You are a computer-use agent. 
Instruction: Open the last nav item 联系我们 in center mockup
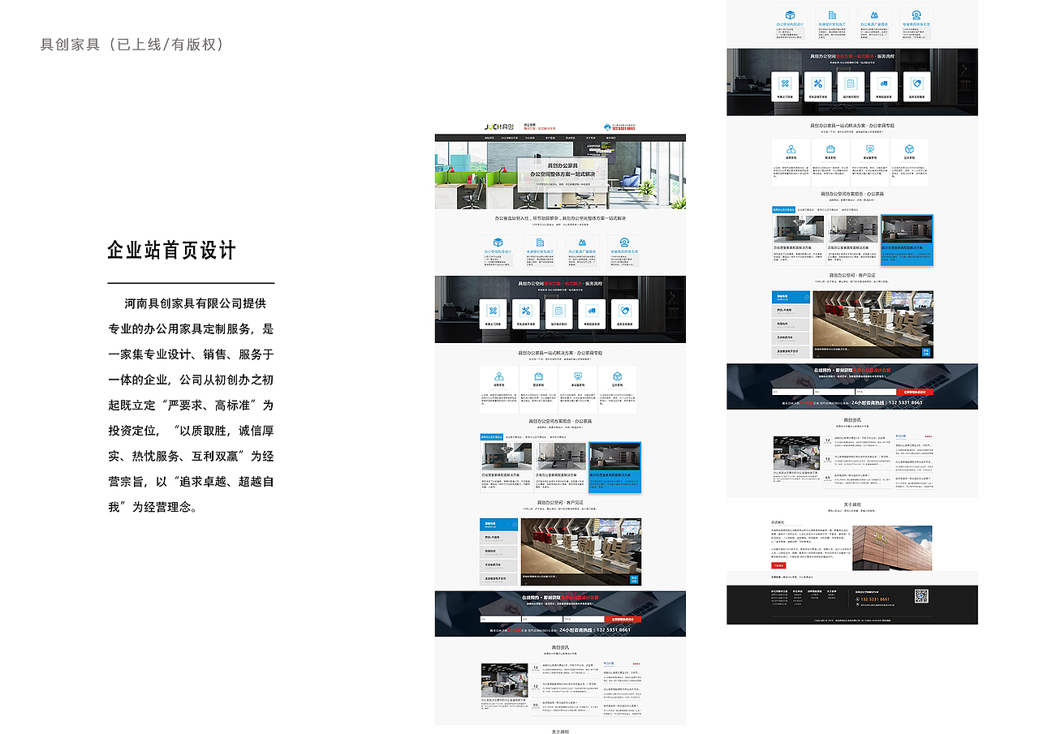tap(611, 138)
